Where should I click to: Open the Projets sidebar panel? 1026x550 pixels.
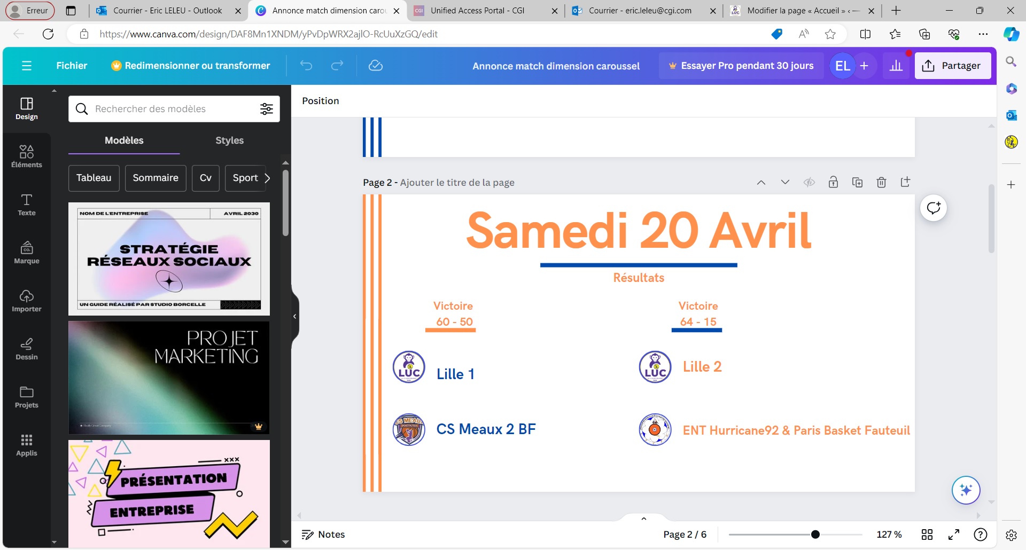click(27, 397)
